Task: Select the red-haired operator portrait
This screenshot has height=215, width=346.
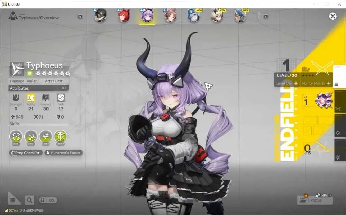Action: coord(124,16)
